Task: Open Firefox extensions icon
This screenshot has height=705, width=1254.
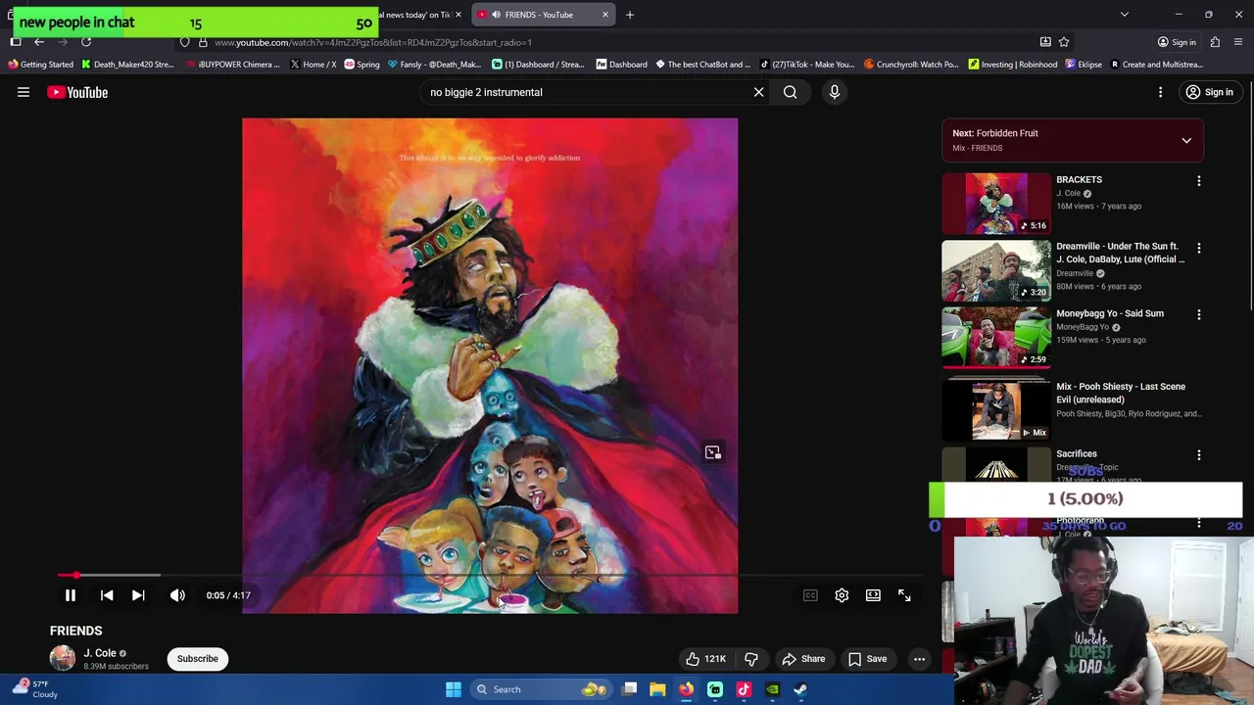Action: tap(1215, 42)
